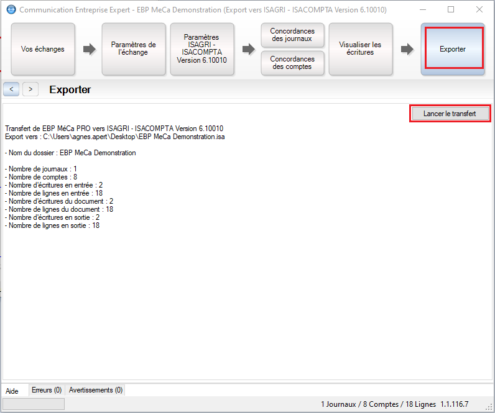Click the empty progress bar in status bar
The image size is (495, 413).
[x=34, y=404]
